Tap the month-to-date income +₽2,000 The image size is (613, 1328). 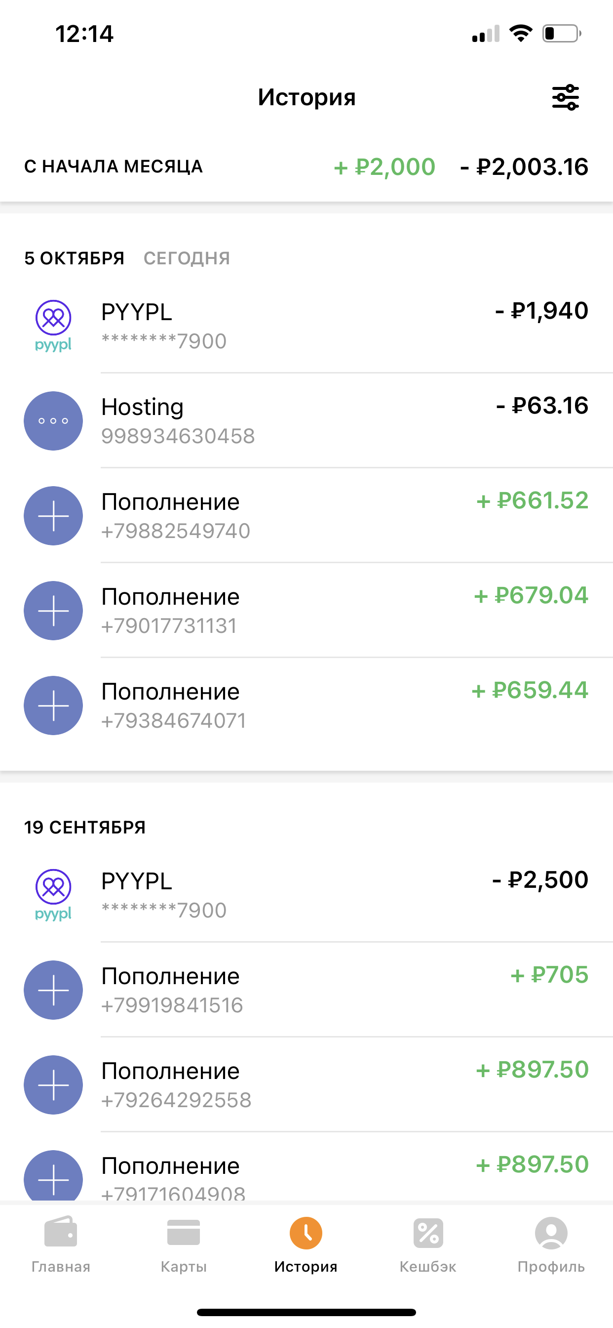[x=384, y=167]
